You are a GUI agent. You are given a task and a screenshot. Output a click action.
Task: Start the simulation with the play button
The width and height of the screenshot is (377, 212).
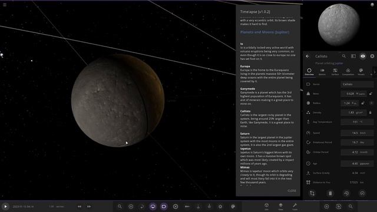tap(5, 206)
